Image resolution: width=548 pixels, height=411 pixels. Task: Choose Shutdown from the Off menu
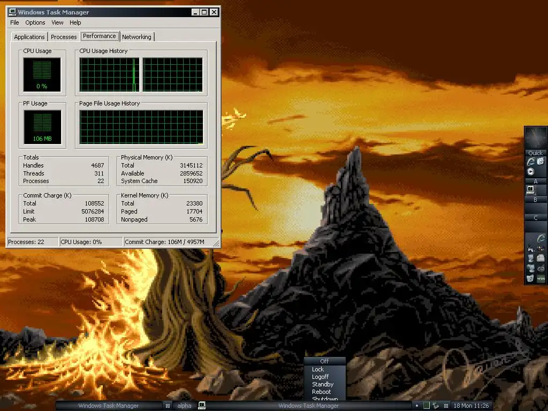(x=325, y=398)
